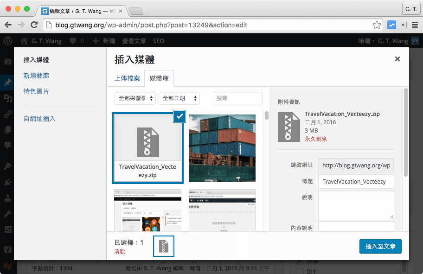
Task: Toggle the 免費 checkbox
Action: pyautogui.click(x=301, y=261)
